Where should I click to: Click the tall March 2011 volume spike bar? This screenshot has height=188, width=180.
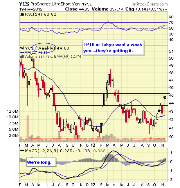(x=27, y=129)
